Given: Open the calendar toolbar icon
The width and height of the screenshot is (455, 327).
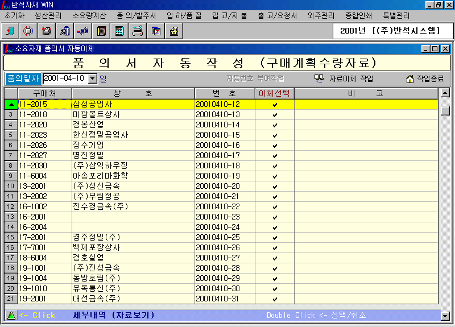Looking at the screenshot, I should [x=156, y=31].
